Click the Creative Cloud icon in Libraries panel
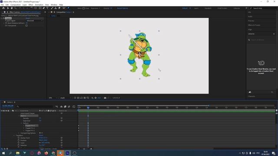 click(261, 63)
